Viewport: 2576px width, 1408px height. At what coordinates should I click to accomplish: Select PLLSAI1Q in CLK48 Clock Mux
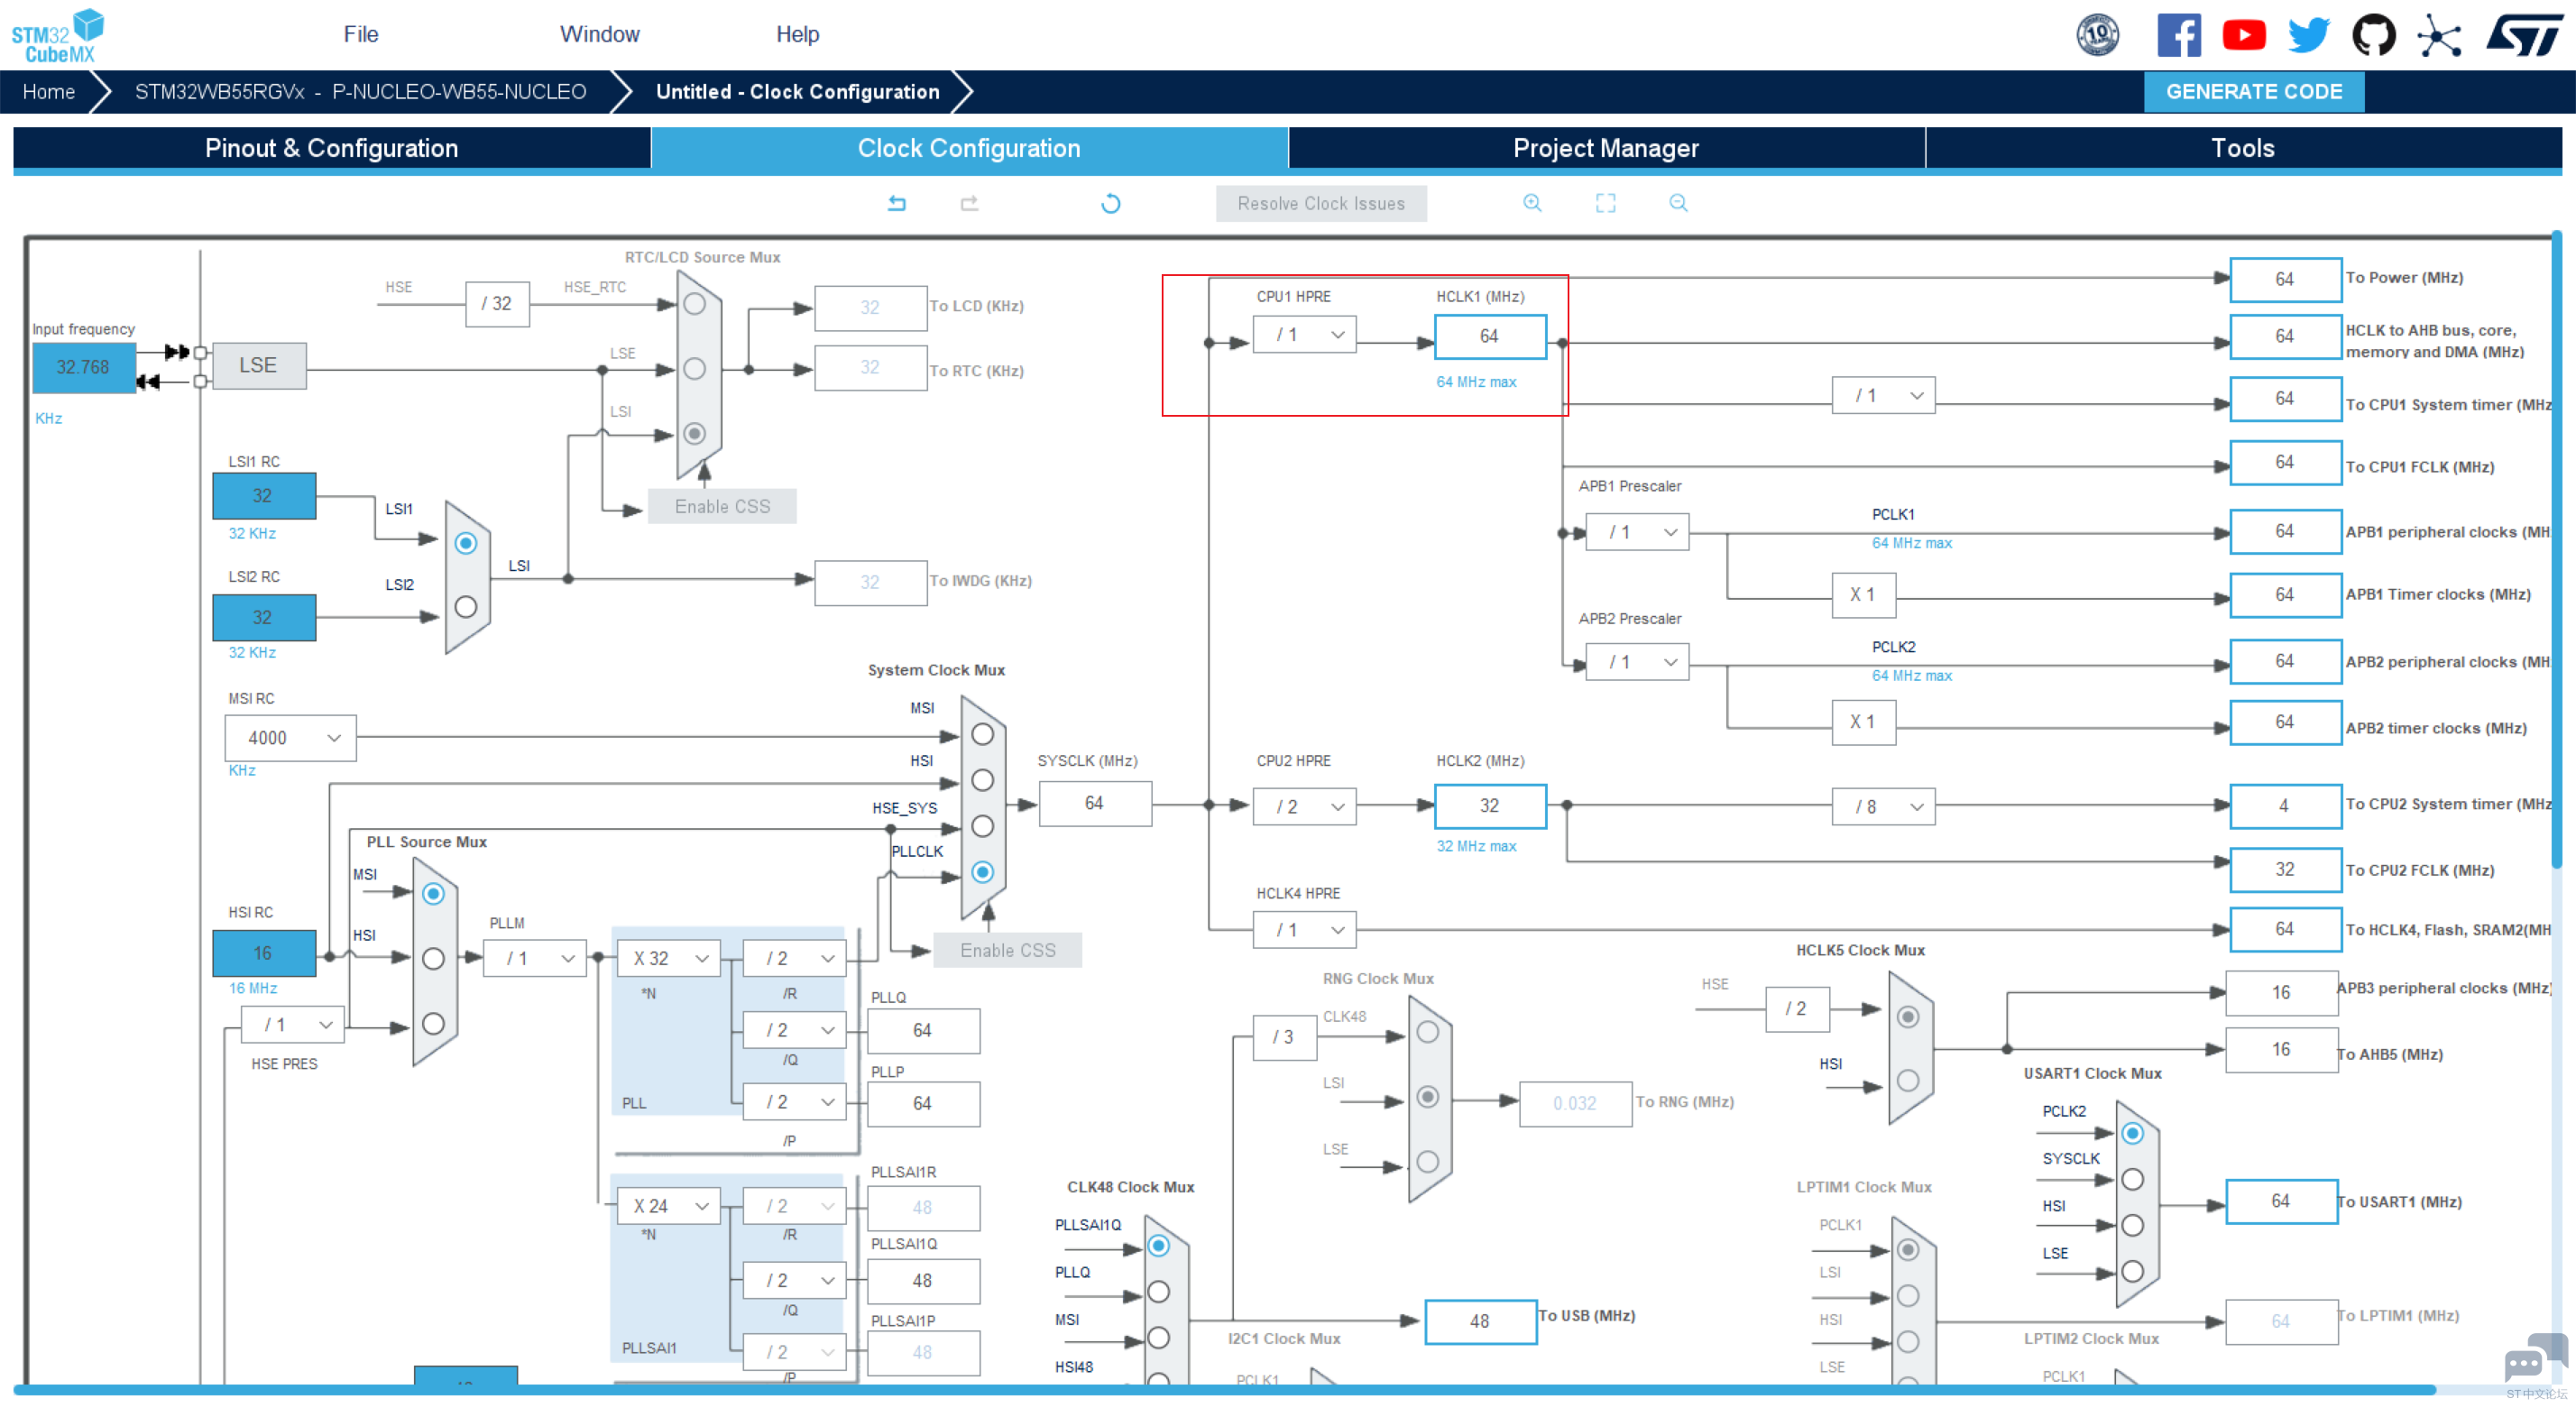pos(1158,1246)
